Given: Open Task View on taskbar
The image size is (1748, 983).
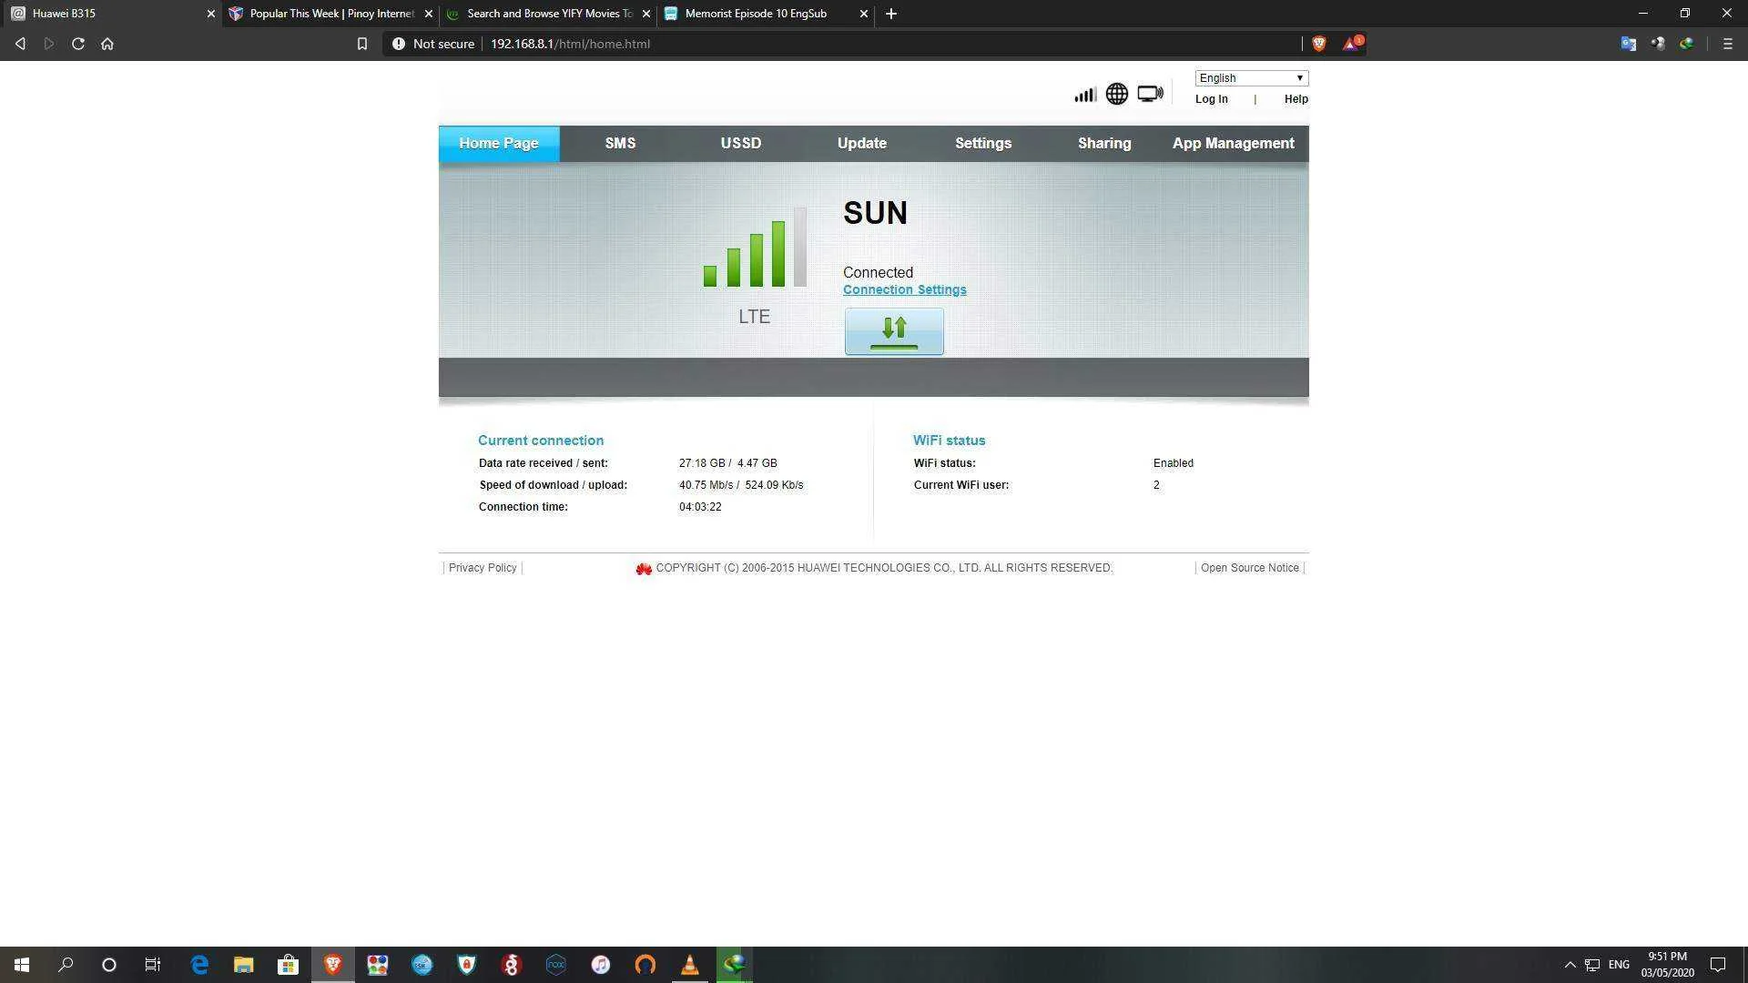Looking at the screenshot, I should (153, 965).
